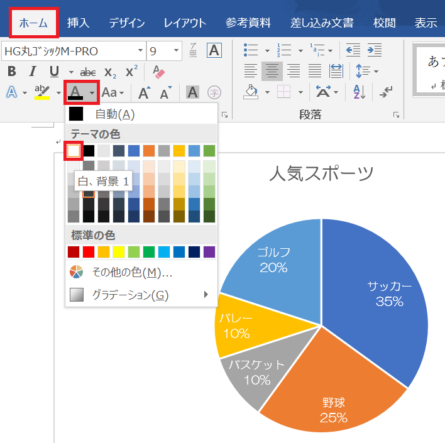Viewport: 445px width, 443px height.
Task: Open font color dropdown arrow
Action: pos(92,93)
